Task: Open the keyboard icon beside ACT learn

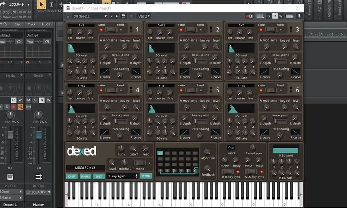Action: click(260, 16)
